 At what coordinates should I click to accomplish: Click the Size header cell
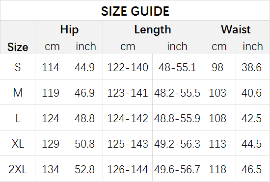18,47
